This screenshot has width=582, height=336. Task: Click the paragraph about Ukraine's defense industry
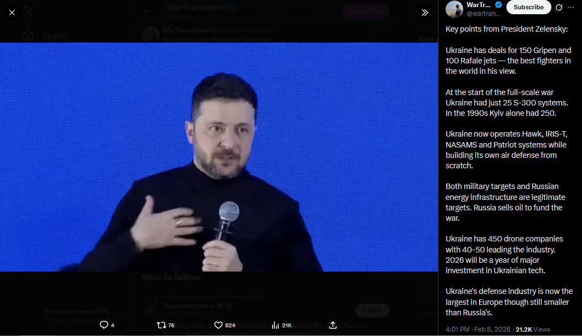[509, 302]
